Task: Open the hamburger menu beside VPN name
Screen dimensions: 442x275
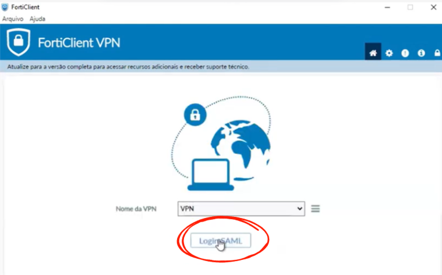Action: [x=316, y=209]
